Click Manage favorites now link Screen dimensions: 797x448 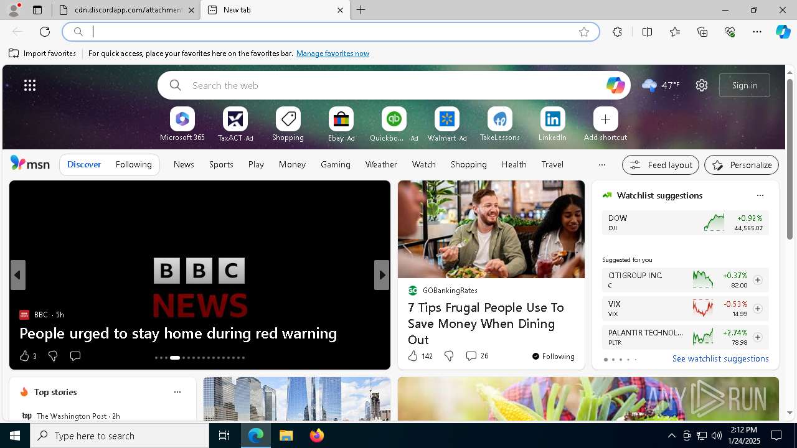click(332, 54)
